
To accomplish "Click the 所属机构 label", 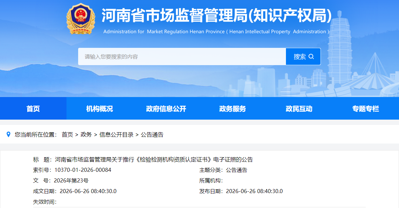I will click(211, 181).
